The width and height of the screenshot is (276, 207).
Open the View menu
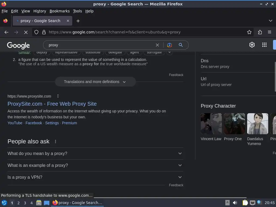coord(26,11)
